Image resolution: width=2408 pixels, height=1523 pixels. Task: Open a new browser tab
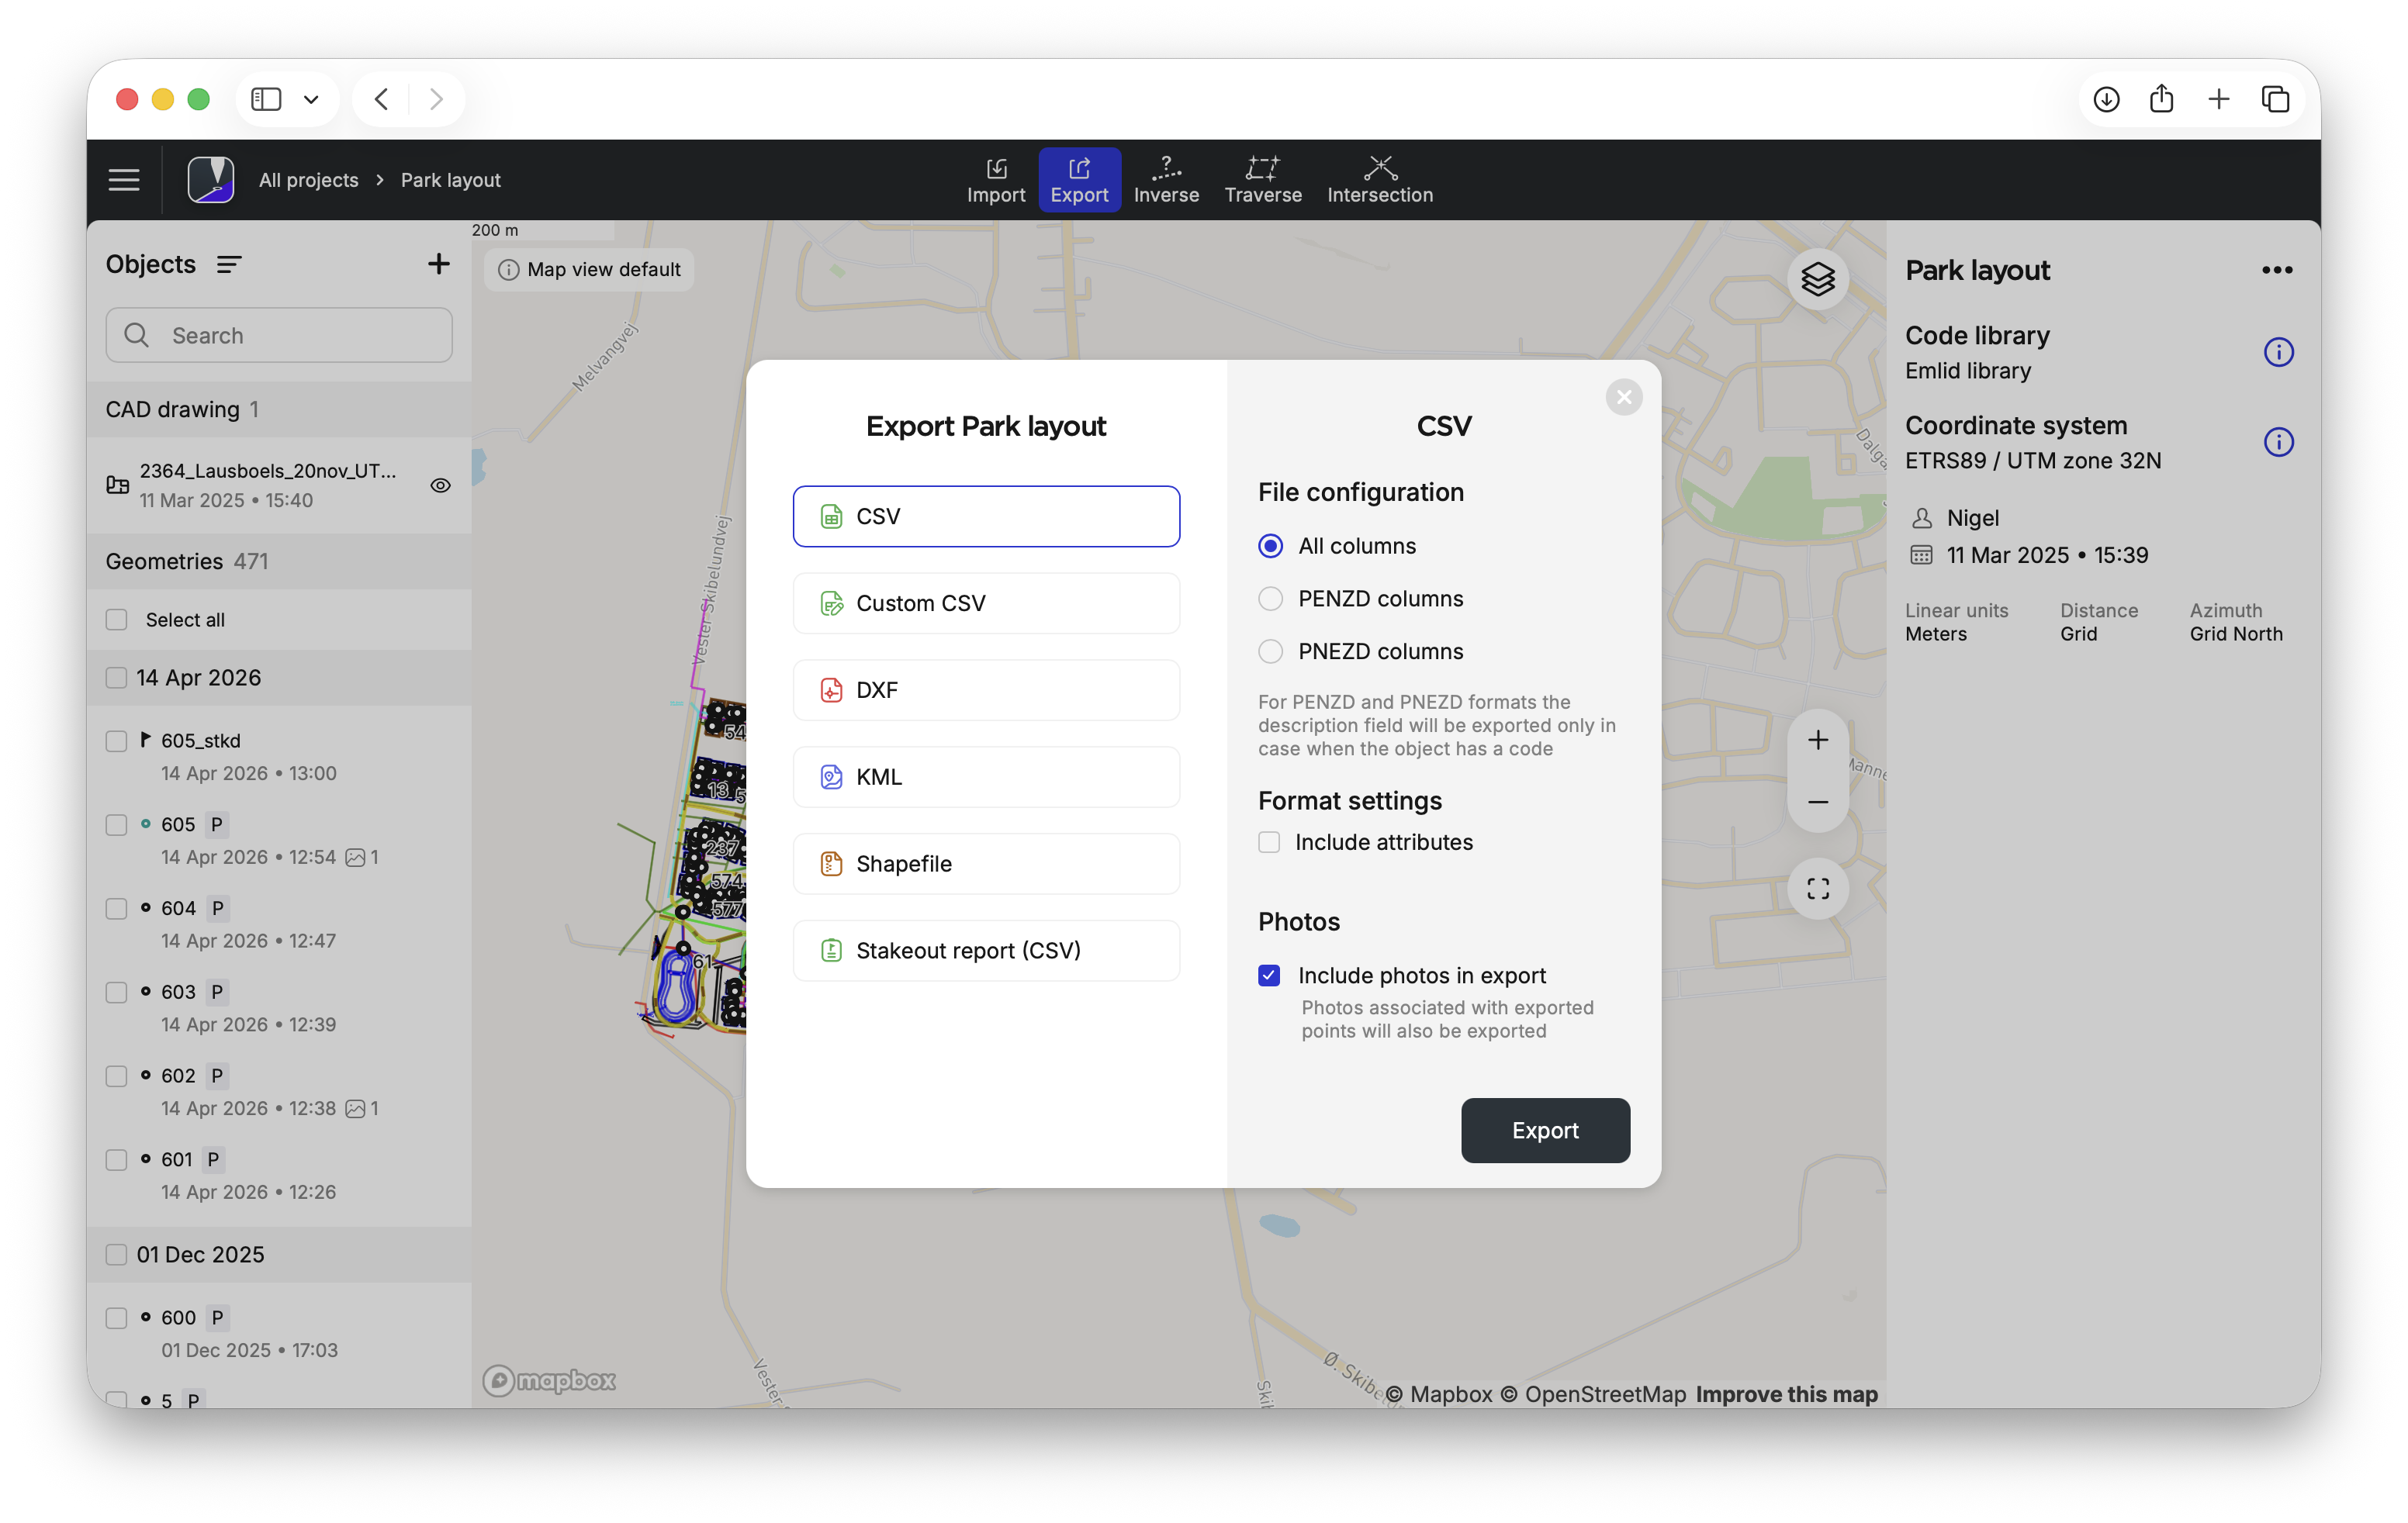coord(2218,99)
